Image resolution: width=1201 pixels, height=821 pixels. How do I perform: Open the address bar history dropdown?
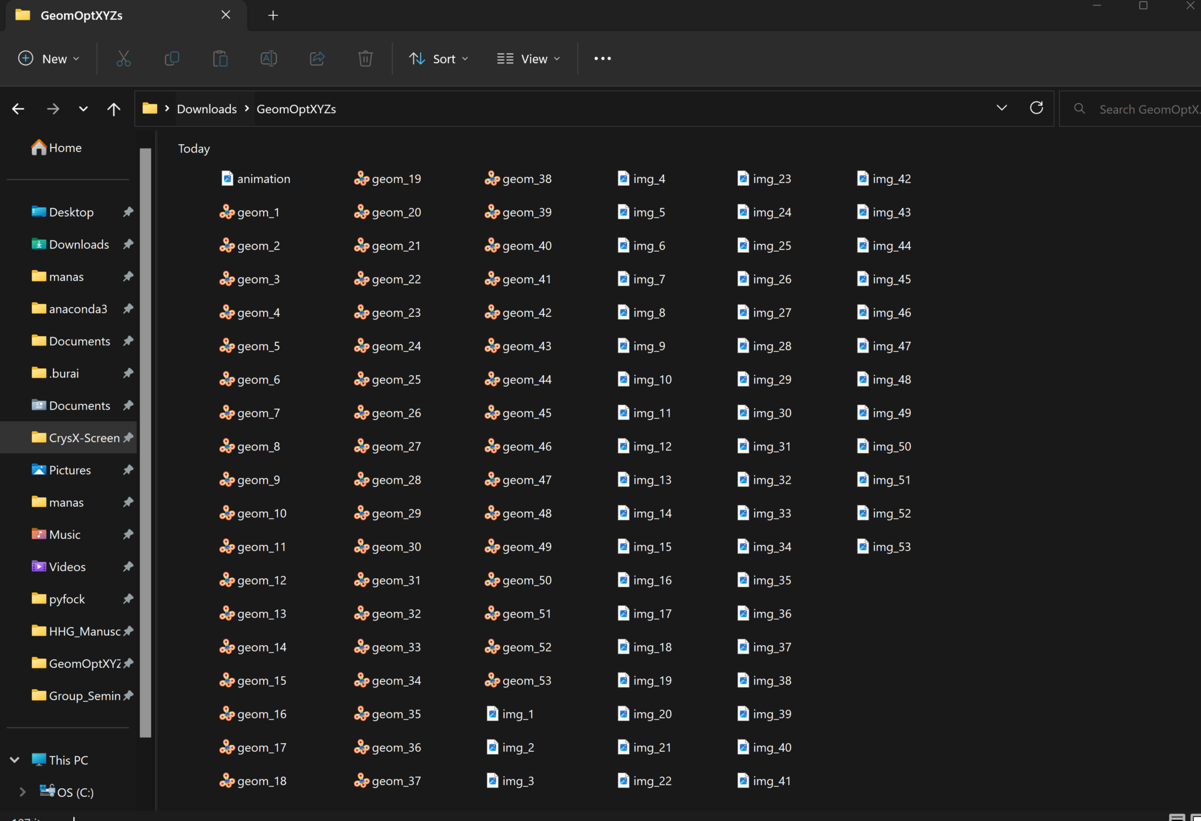1002,108
